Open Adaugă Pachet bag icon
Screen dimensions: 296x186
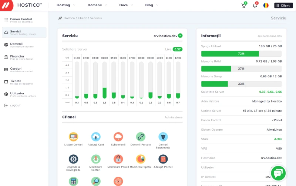click(x=163, y=159)
